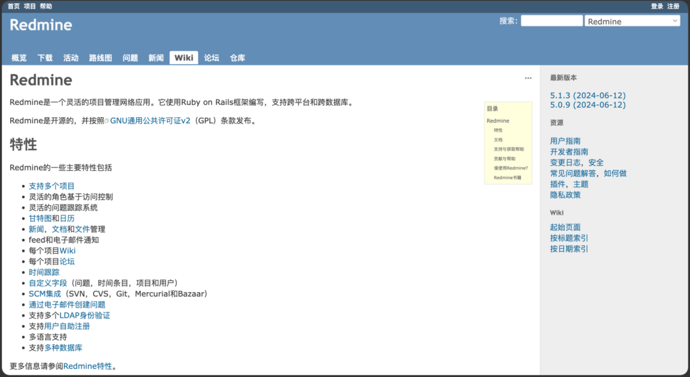Open the 新闻 link in feature list
This screenshot has width=690, height=377.
click(36, 229)
